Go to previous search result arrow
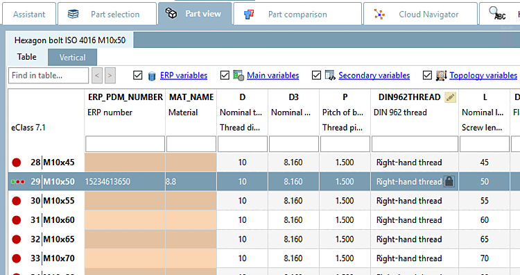Screen dimensions: 520x275 [97, 76]
